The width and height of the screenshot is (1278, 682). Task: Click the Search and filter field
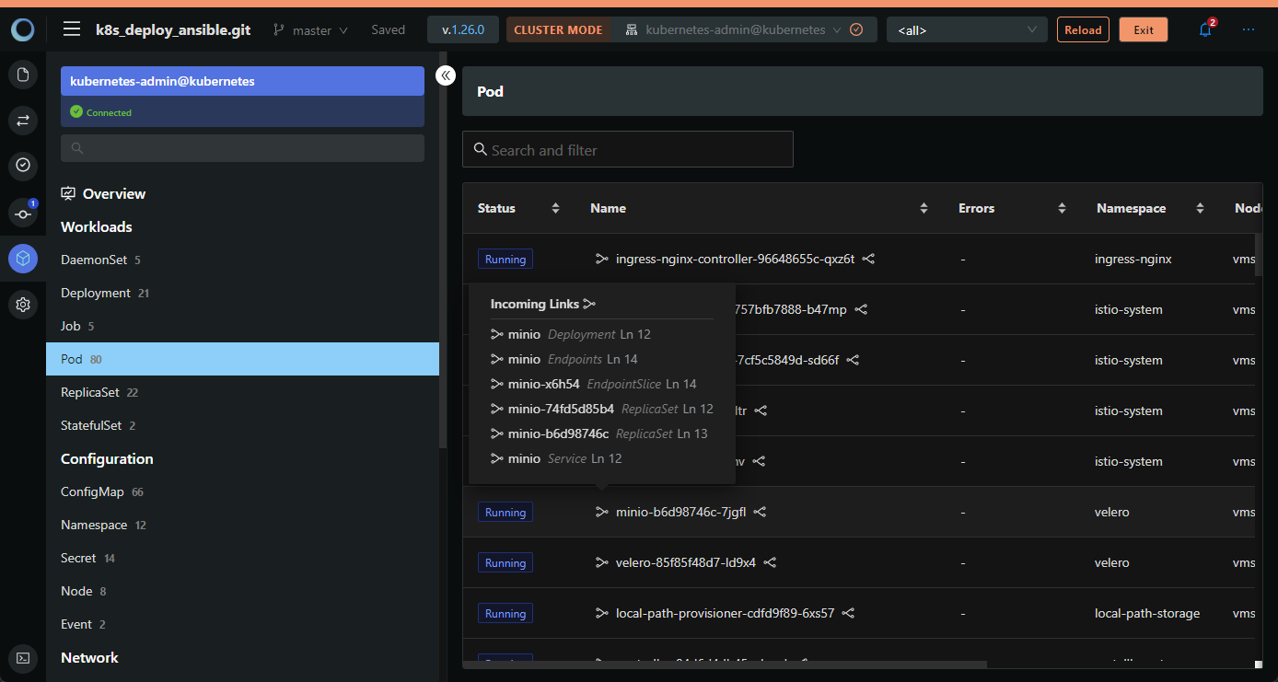pyautogui.click(x=628, y=149)
